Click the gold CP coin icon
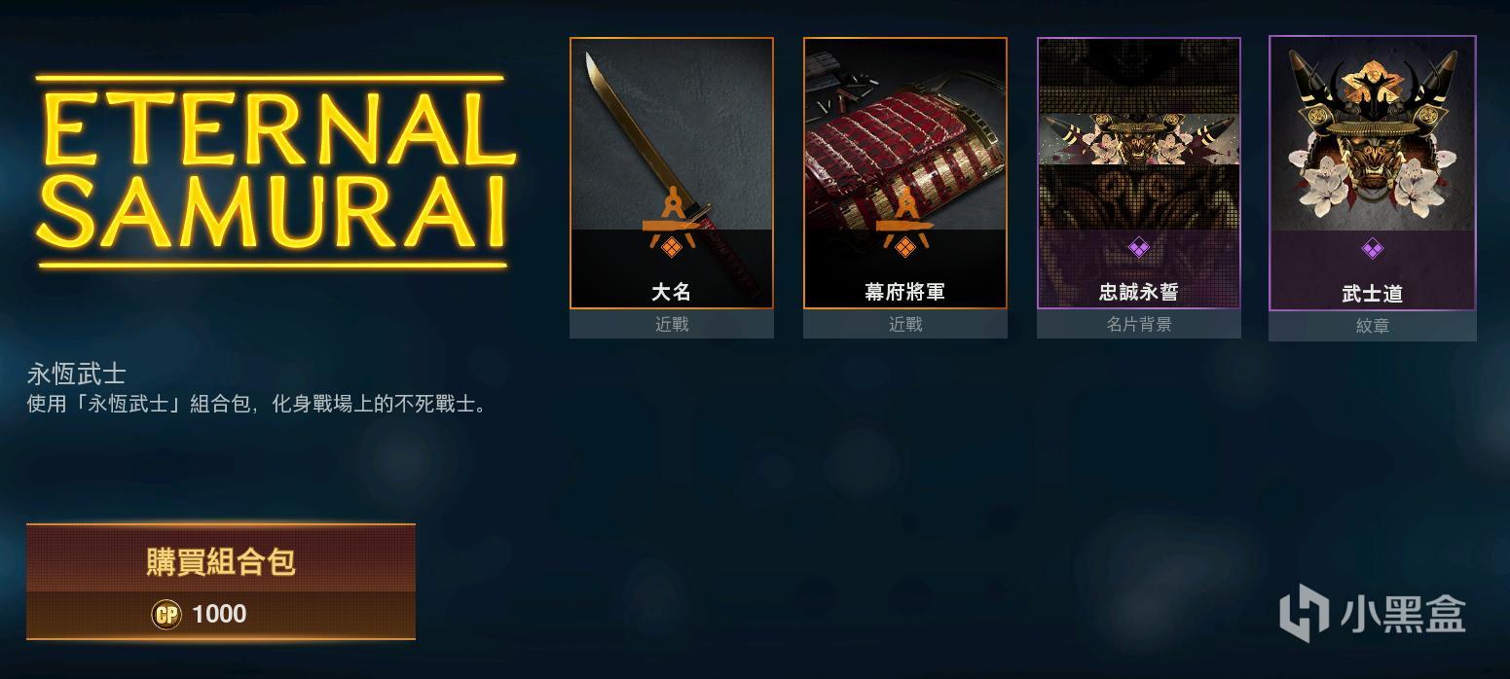Screen dimensions: 1510x679 (166, 614)
